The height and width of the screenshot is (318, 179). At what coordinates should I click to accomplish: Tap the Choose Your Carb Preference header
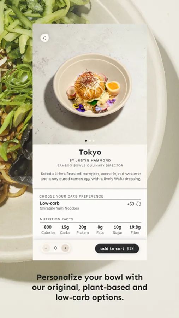pyautogui.click(x=71, y=196)
